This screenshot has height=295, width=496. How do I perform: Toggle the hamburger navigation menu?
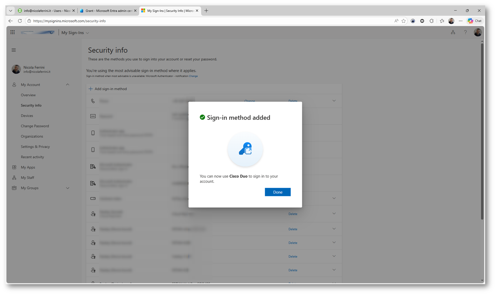click(x=14, y=50)
